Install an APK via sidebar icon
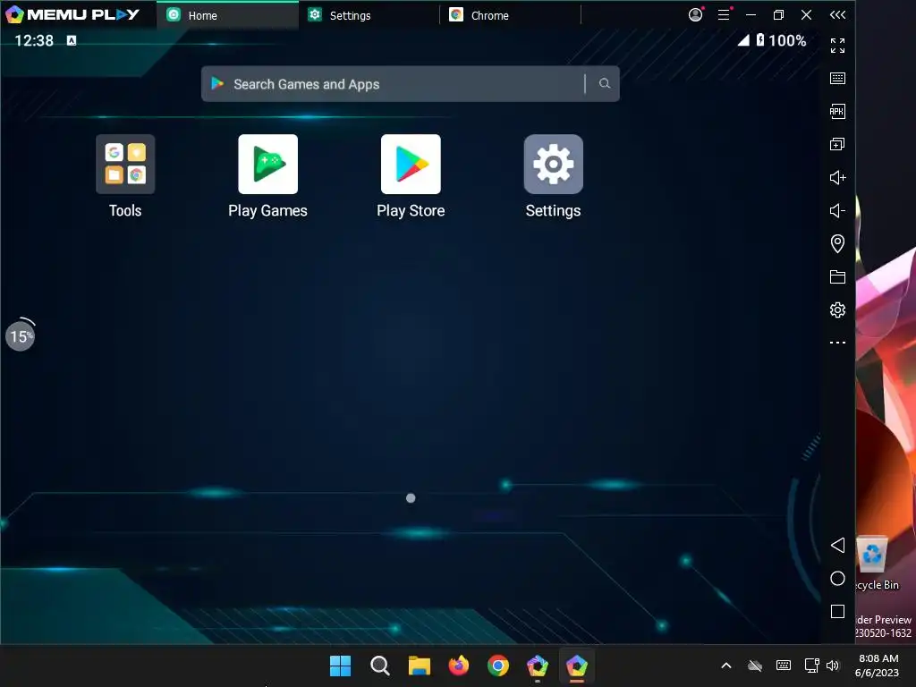Screen dimensions: 916x687 837,111
